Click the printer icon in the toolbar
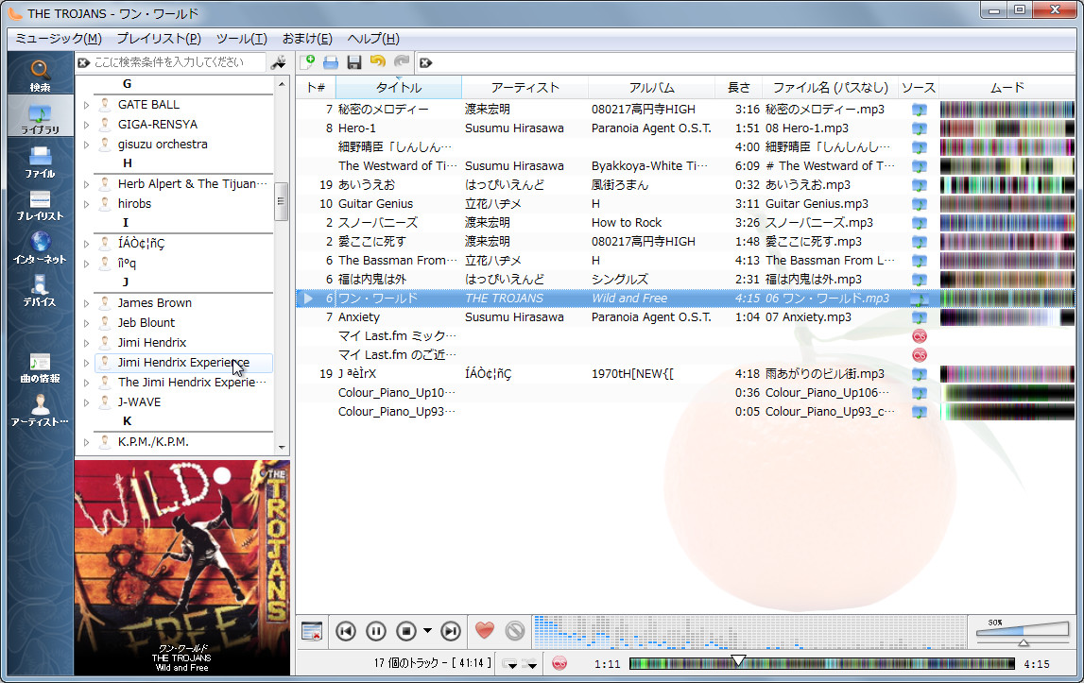The width and height of the screenshot is (1084, 683). [331, 62]
